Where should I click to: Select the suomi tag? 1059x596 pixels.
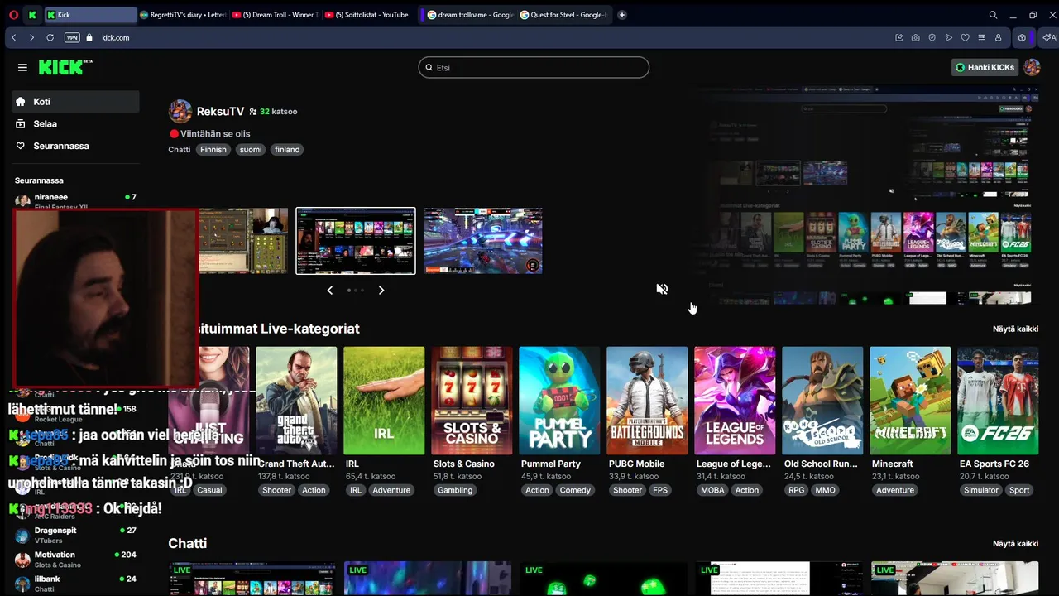[251, 150]
